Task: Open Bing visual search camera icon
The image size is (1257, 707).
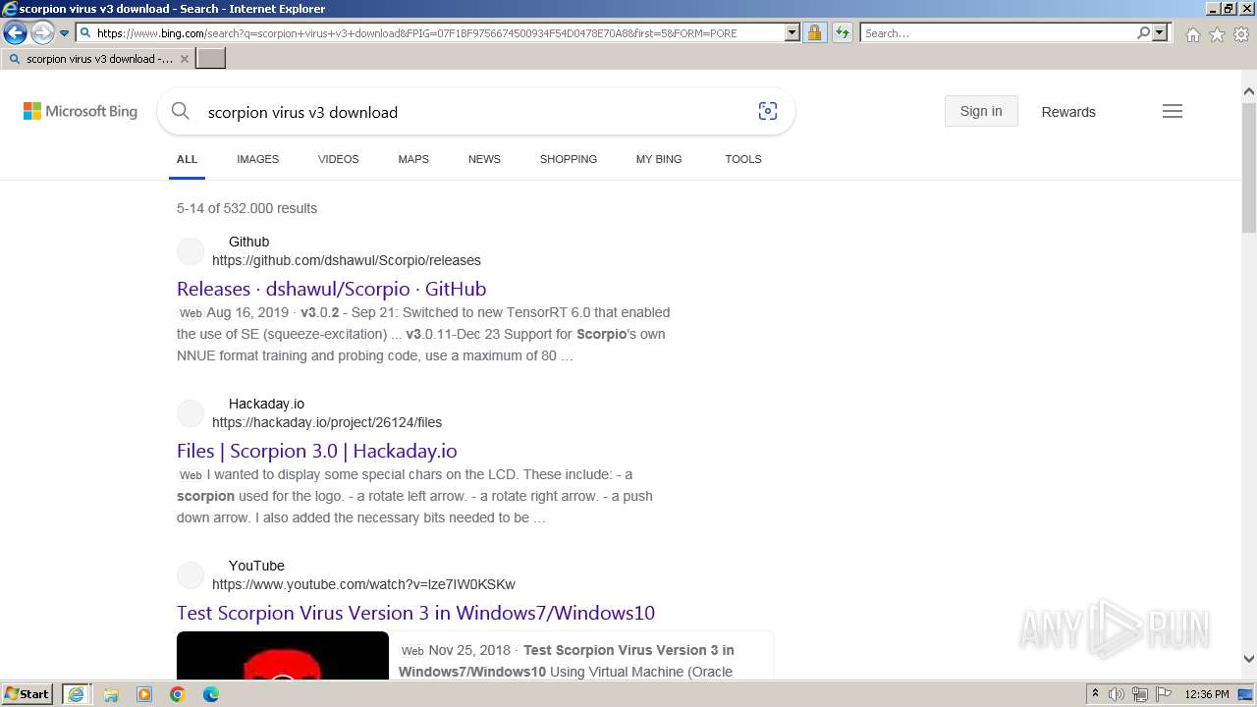Action: pos(768,112)
